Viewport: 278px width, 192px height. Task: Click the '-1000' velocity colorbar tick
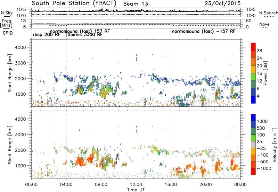tap(264, 168)
